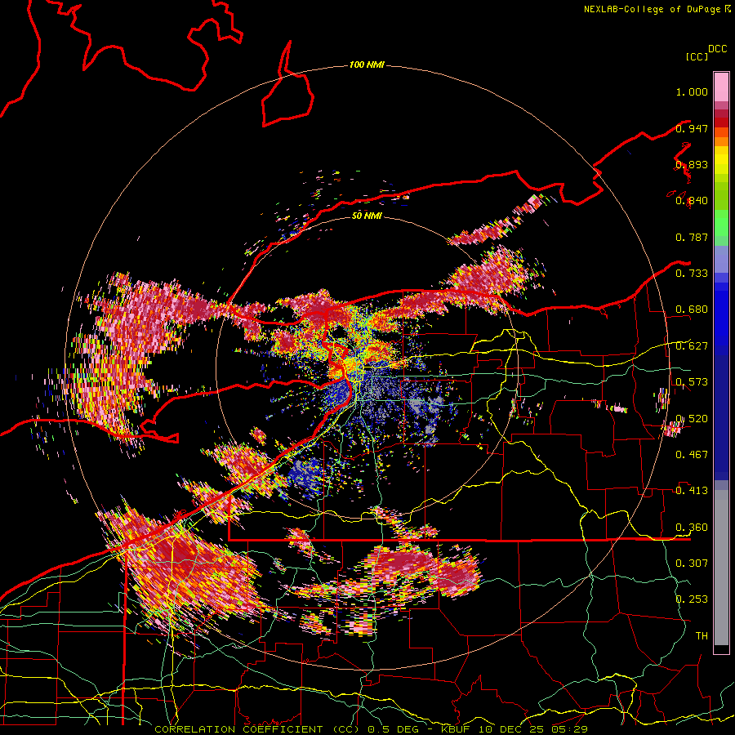735x735 pixels.
Task: Pick the pink segment of the color bar
Action: 721,87
